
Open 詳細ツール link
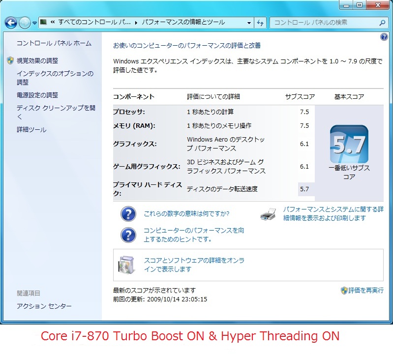pyautogui.click(x=31, y=130)
